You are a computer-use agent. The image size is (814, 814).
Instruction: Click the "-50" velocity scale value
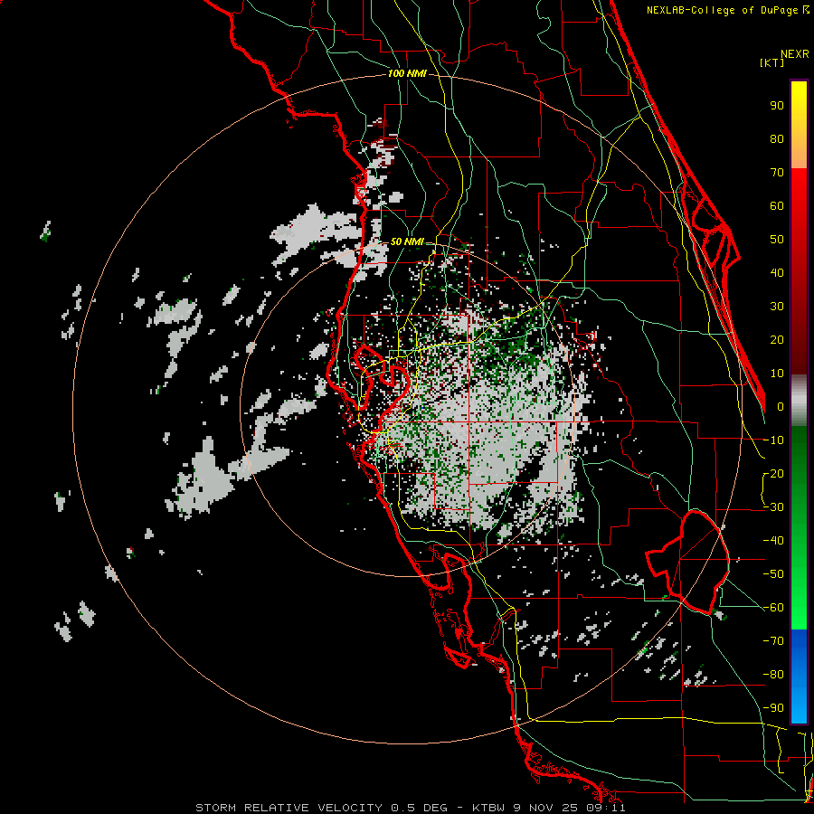coord(773,574)
